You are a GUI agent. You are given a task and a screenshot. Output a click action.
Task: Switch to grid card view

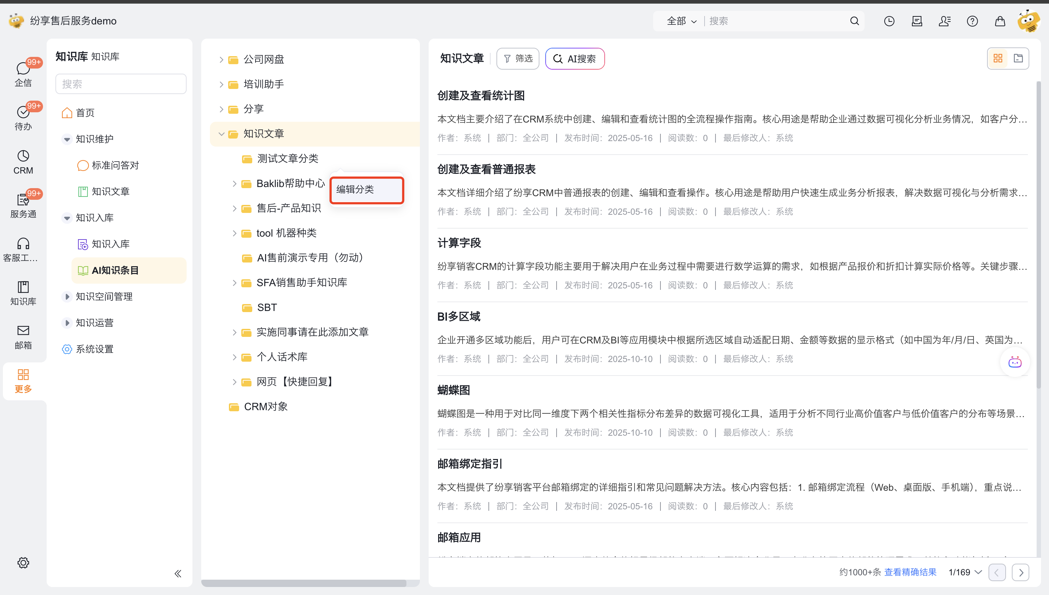pyautogui.click(x=998, y=58)
